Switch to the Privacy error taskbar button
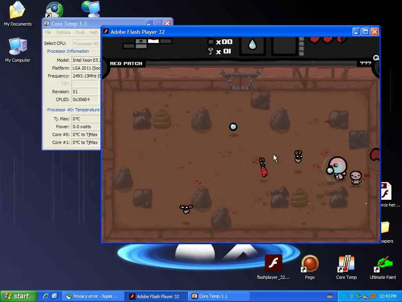Viewport: 402px width, 302px height. [93, 296]
